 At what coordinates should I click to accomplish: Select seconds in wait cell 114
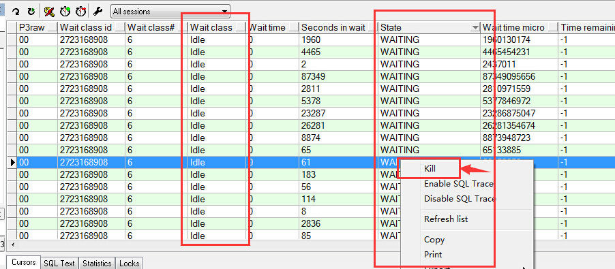click(339, 199)
